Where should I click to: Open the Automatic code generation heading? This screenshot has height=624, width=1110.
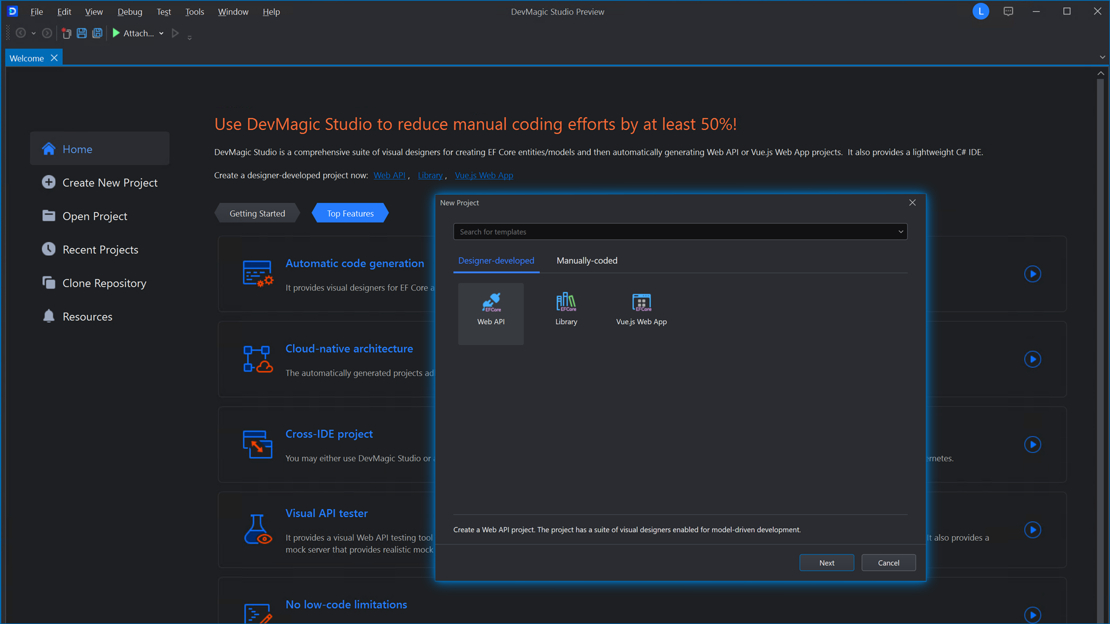click(354, 263)
